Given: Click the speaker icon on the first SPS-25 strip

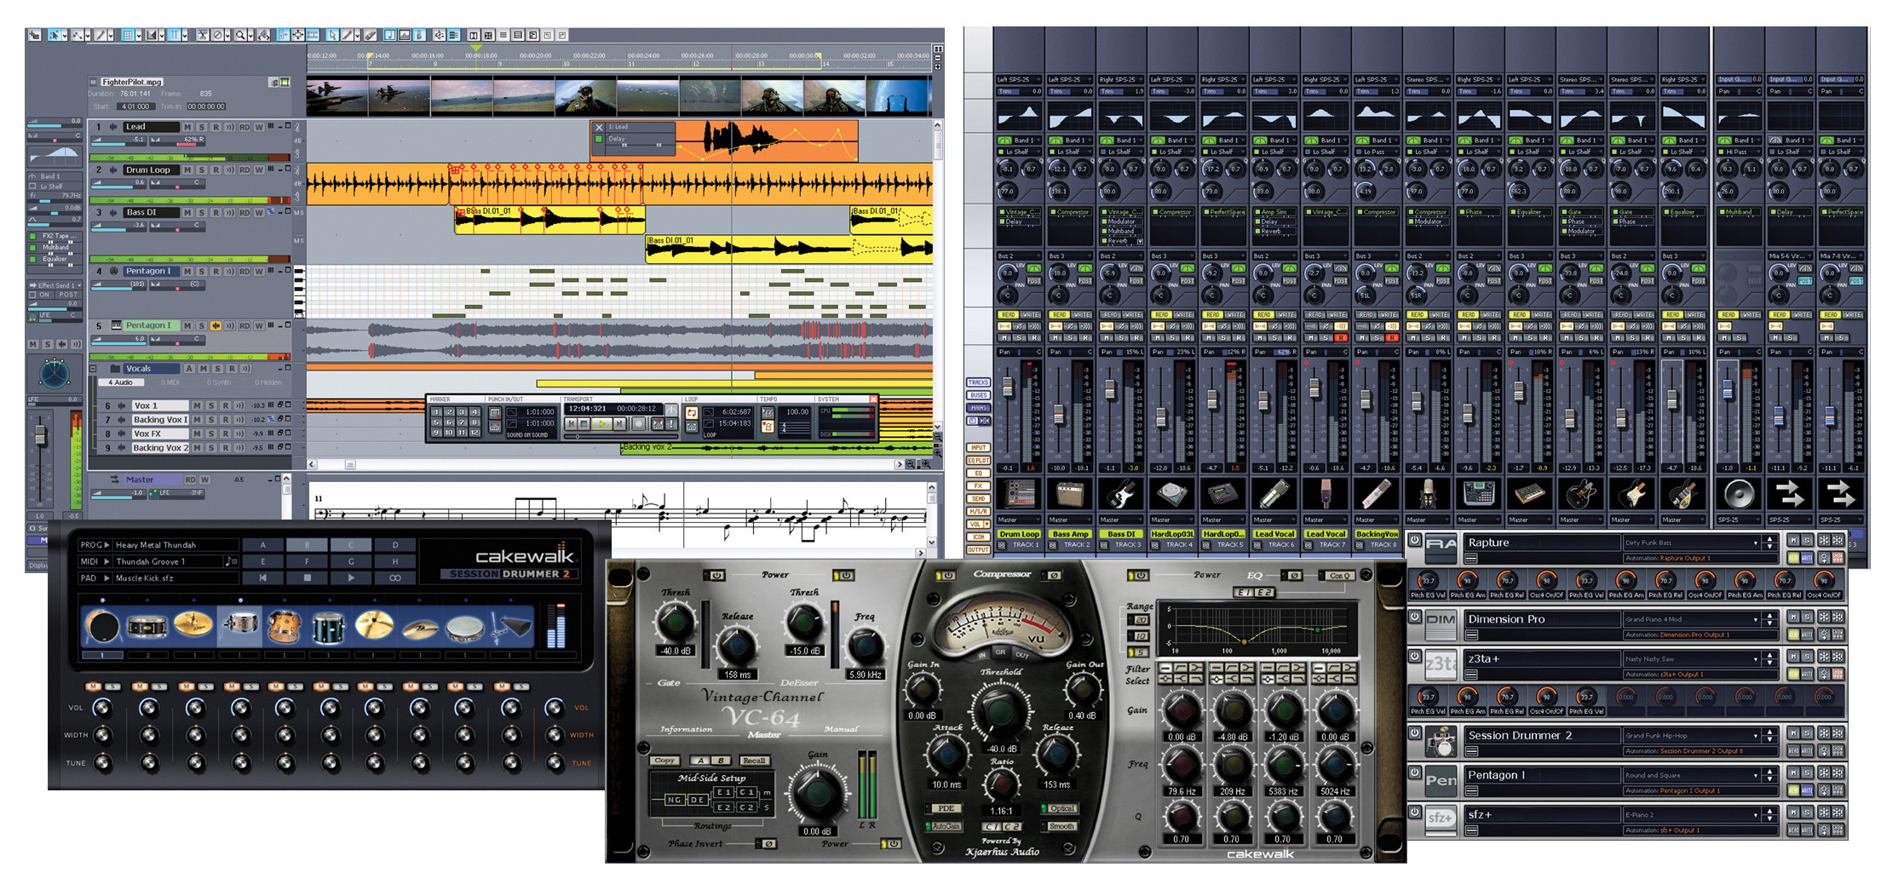Looking at the screenshot, I should 1738,494.
